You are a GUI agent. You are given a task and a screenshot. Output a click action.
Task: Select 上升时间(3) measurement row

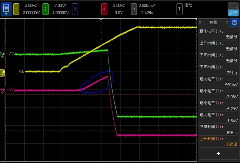coord(218,46)
